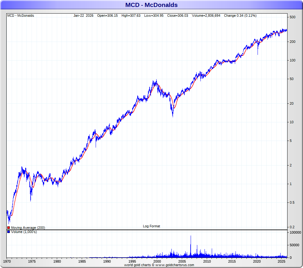The image size is (303, 268).
Task: Click the 'Change 0.34 (0.11%)' text
Action: click(240, 16)
